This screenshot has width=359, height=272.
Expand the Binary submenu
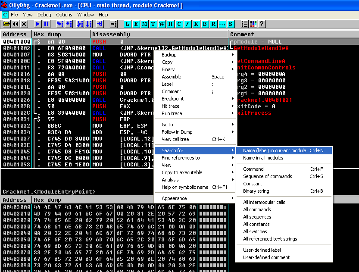[195, 69]
